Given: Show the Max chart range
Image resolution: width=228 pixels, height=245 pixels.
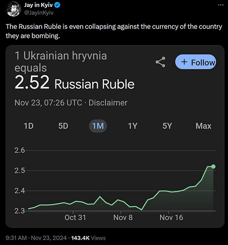Looking at the screenshot, I should pos(203,126).
